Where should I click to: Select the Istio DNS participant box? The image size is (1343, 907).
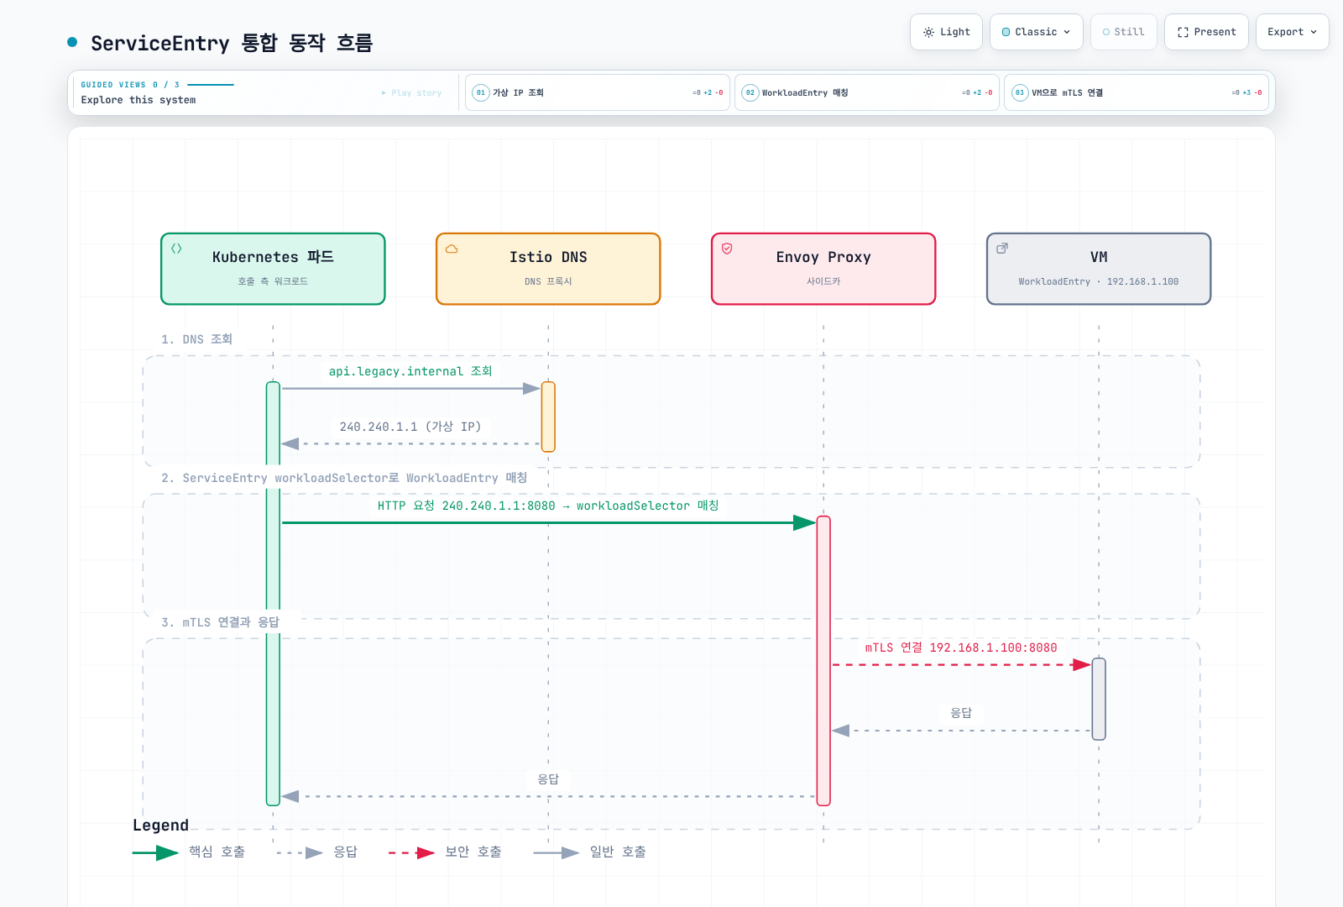[x=548, y=269]
